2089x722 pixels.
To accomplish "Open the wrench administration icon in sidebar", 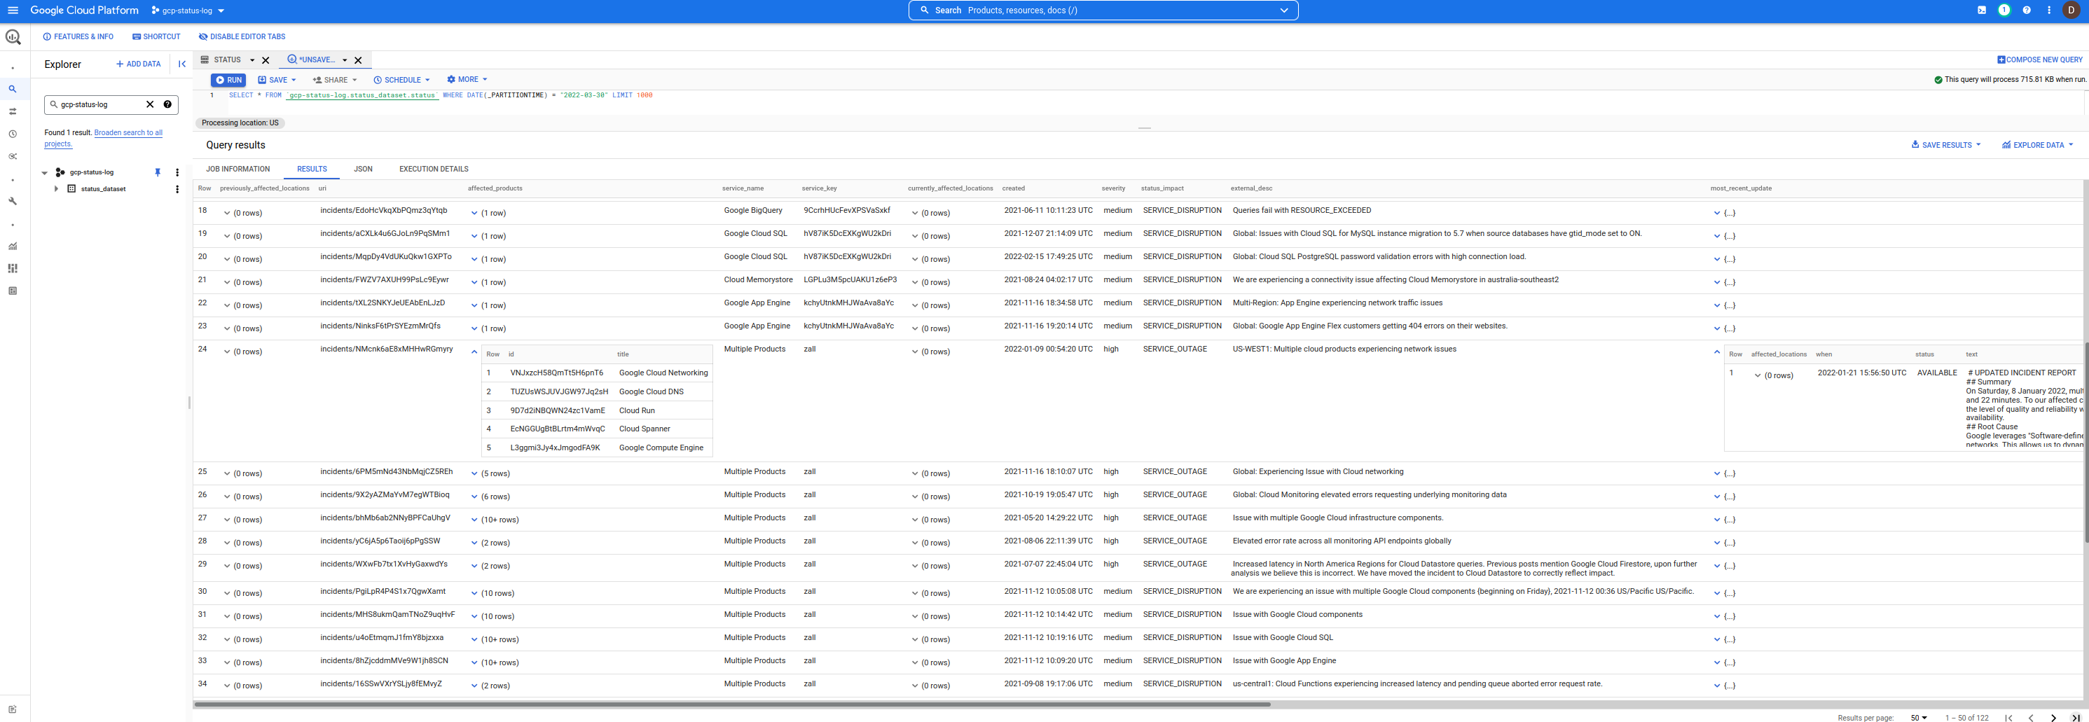I will tap(13, 201).
